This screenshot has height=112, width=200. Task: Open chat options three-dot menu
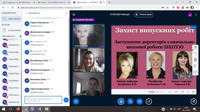pyautogui.click(x=66, y=13)
